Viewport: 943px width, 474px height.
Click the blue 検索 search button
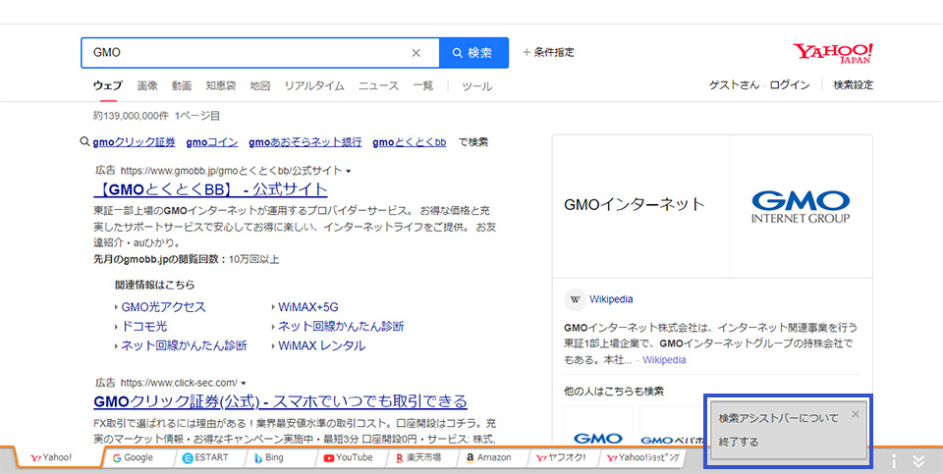473,53
